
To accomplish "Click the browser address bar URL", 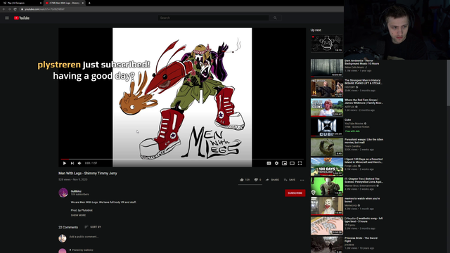I will point(44,9).
